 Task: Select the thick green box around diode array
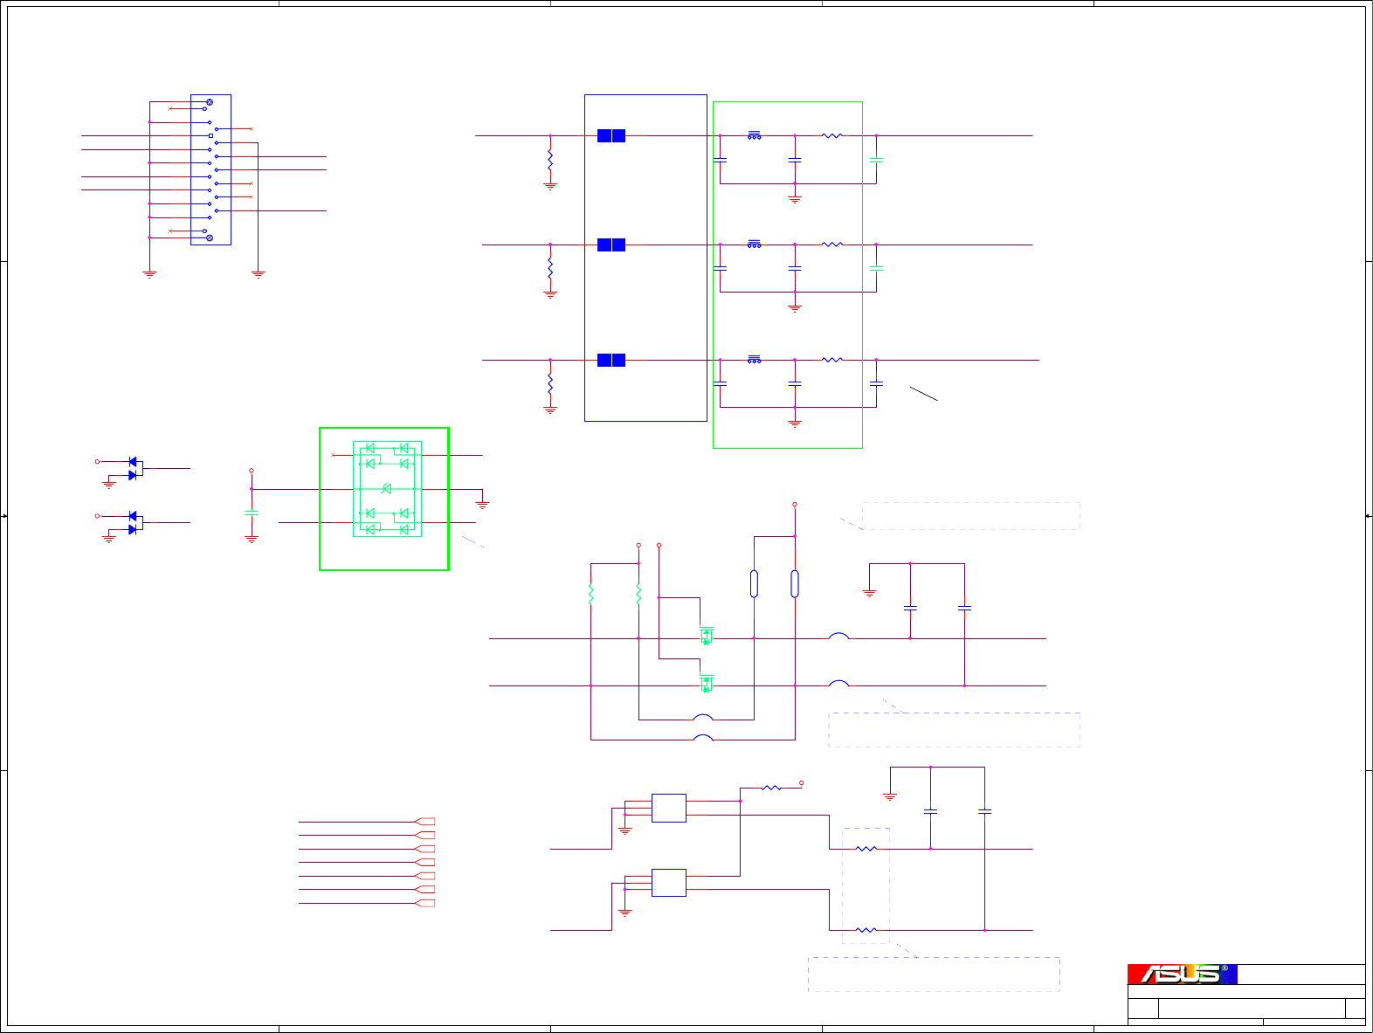384,499
